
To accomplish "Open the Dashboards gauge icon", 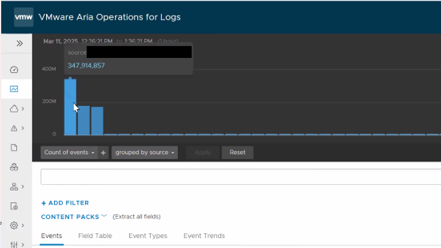I will [14, 69].
